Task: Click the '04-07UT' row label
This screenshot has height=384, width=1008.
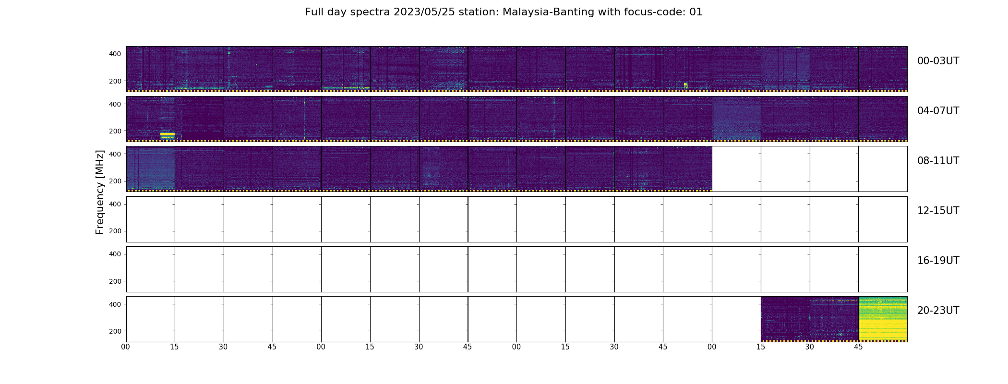Action: coord(938,111)
